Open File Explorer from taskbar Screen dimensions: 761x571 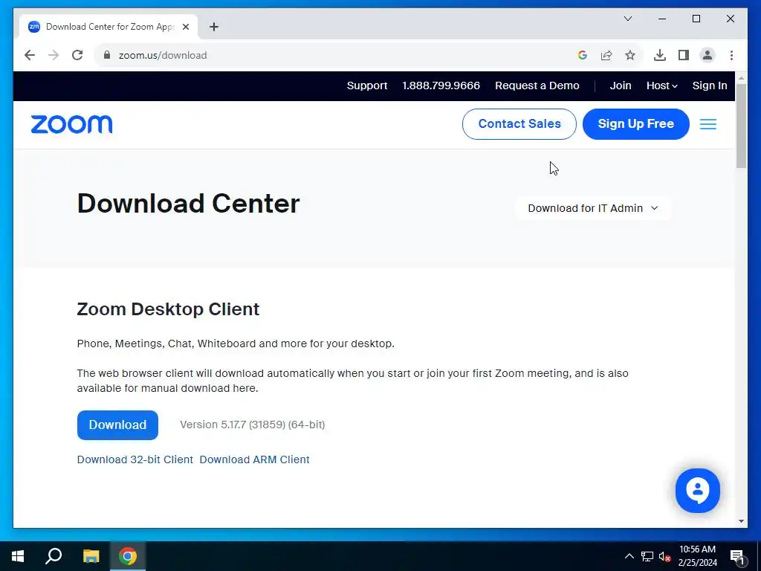click(x=91, y=556)
